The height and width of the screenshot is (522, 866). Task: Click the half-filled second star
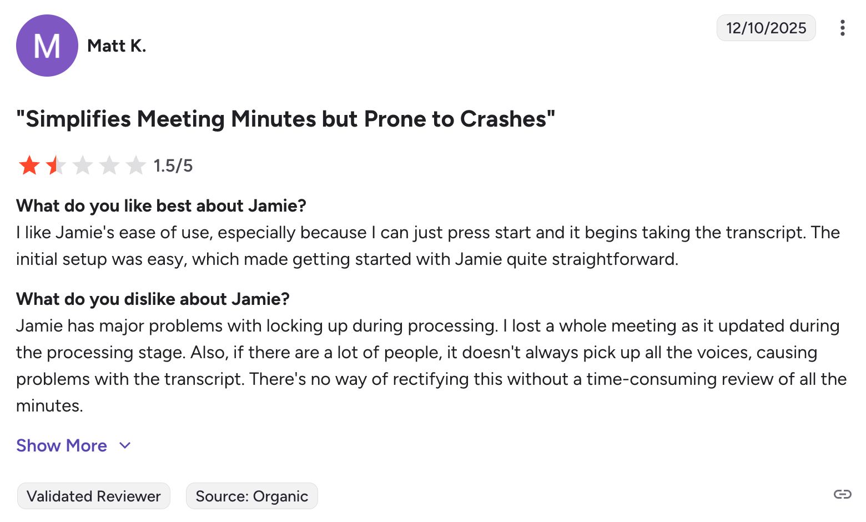[x=56, y=165]
